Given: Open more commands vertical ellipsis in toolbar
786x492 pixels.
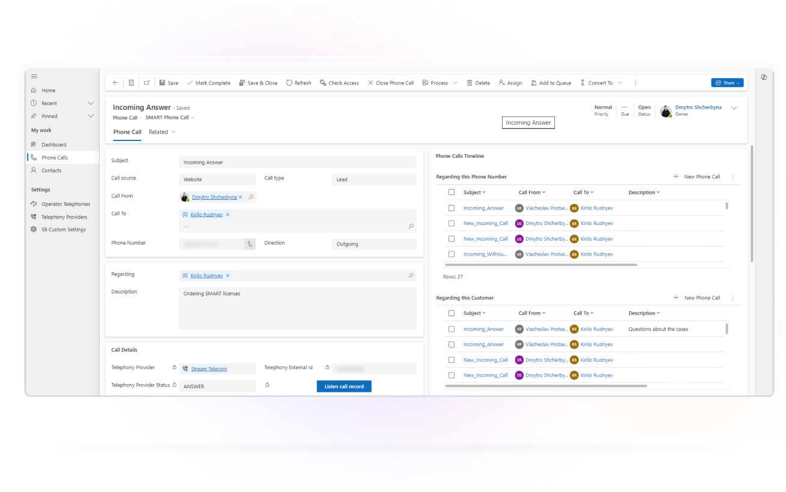Looking at the screenshot, I should [635, 83].
